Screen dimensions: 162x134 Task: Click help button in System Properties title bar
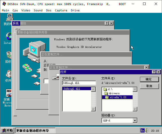[x=107, y=23]
